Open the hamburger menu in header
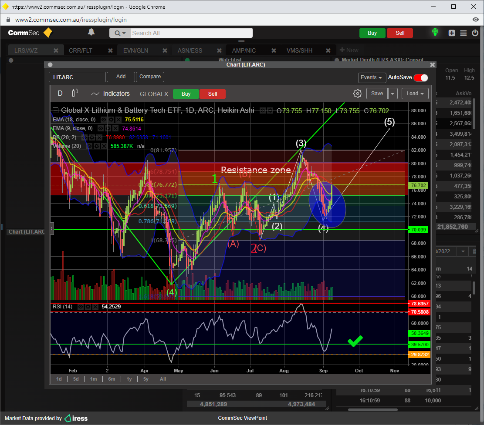484x425 pixels. pyautogui.click(x=464, y=33)
